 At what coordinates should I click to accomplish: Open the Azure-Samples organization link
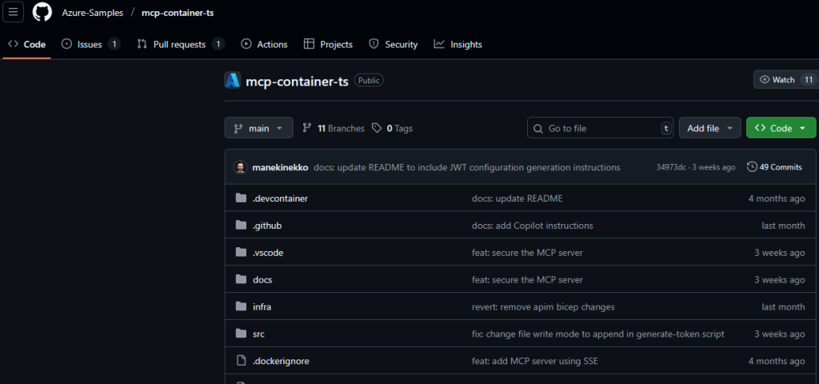pyautogui.click(x=93, y=13)
